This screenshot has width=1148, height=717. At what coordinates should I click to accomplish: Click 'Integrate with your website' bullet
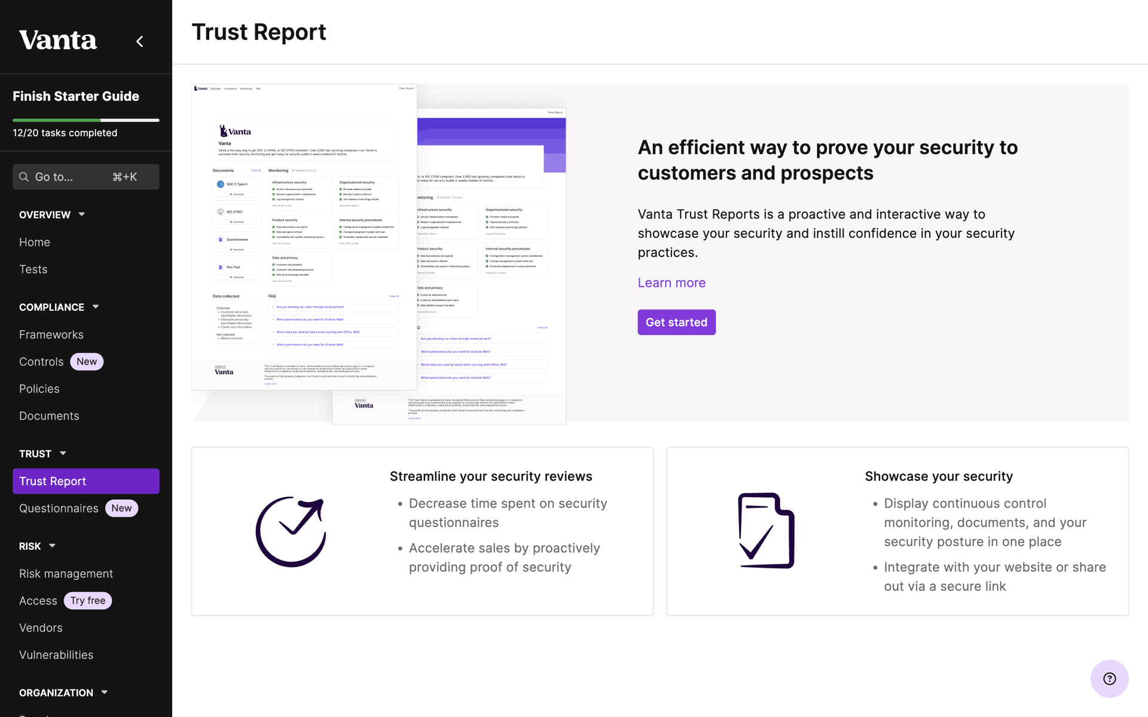tap(995, 577)
